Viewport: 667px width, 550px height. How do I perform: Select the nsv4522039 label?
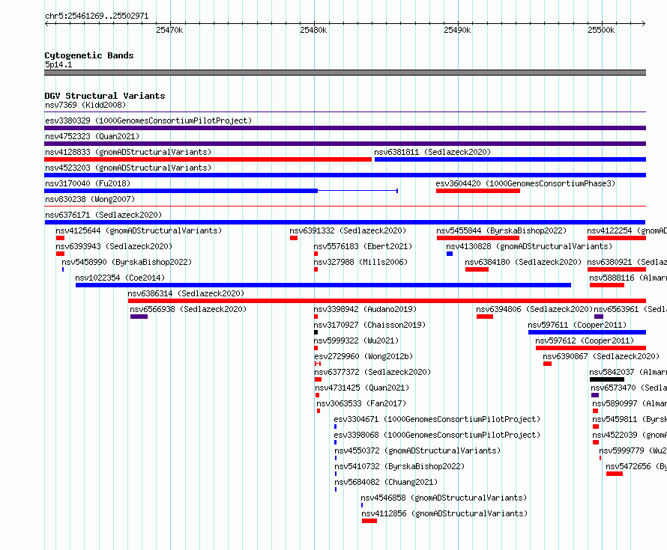point(630,435)
